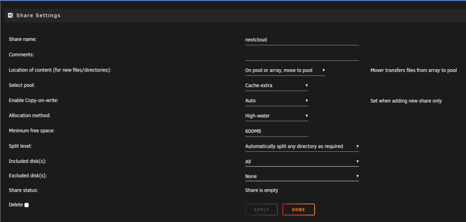
Task: Click the Allocation method label
Action: (30, 116)
